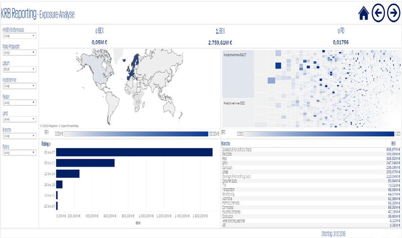Select the Banks row in Branche table
Screen dimensions: 402x238
click(x=311, y=163)
